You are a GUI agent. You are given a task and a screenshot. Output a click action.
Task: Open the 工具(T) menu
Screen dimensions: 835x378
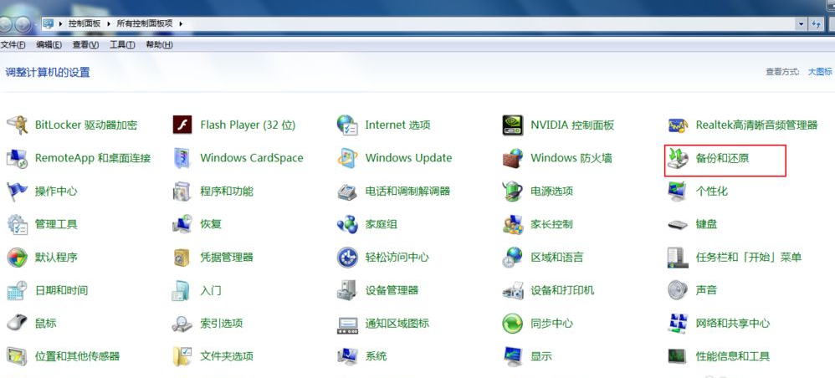click(122, 44)
